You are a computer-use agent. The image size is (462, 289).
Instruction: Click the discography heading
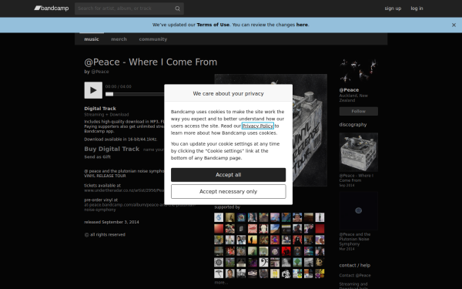[x=353, y=124]
